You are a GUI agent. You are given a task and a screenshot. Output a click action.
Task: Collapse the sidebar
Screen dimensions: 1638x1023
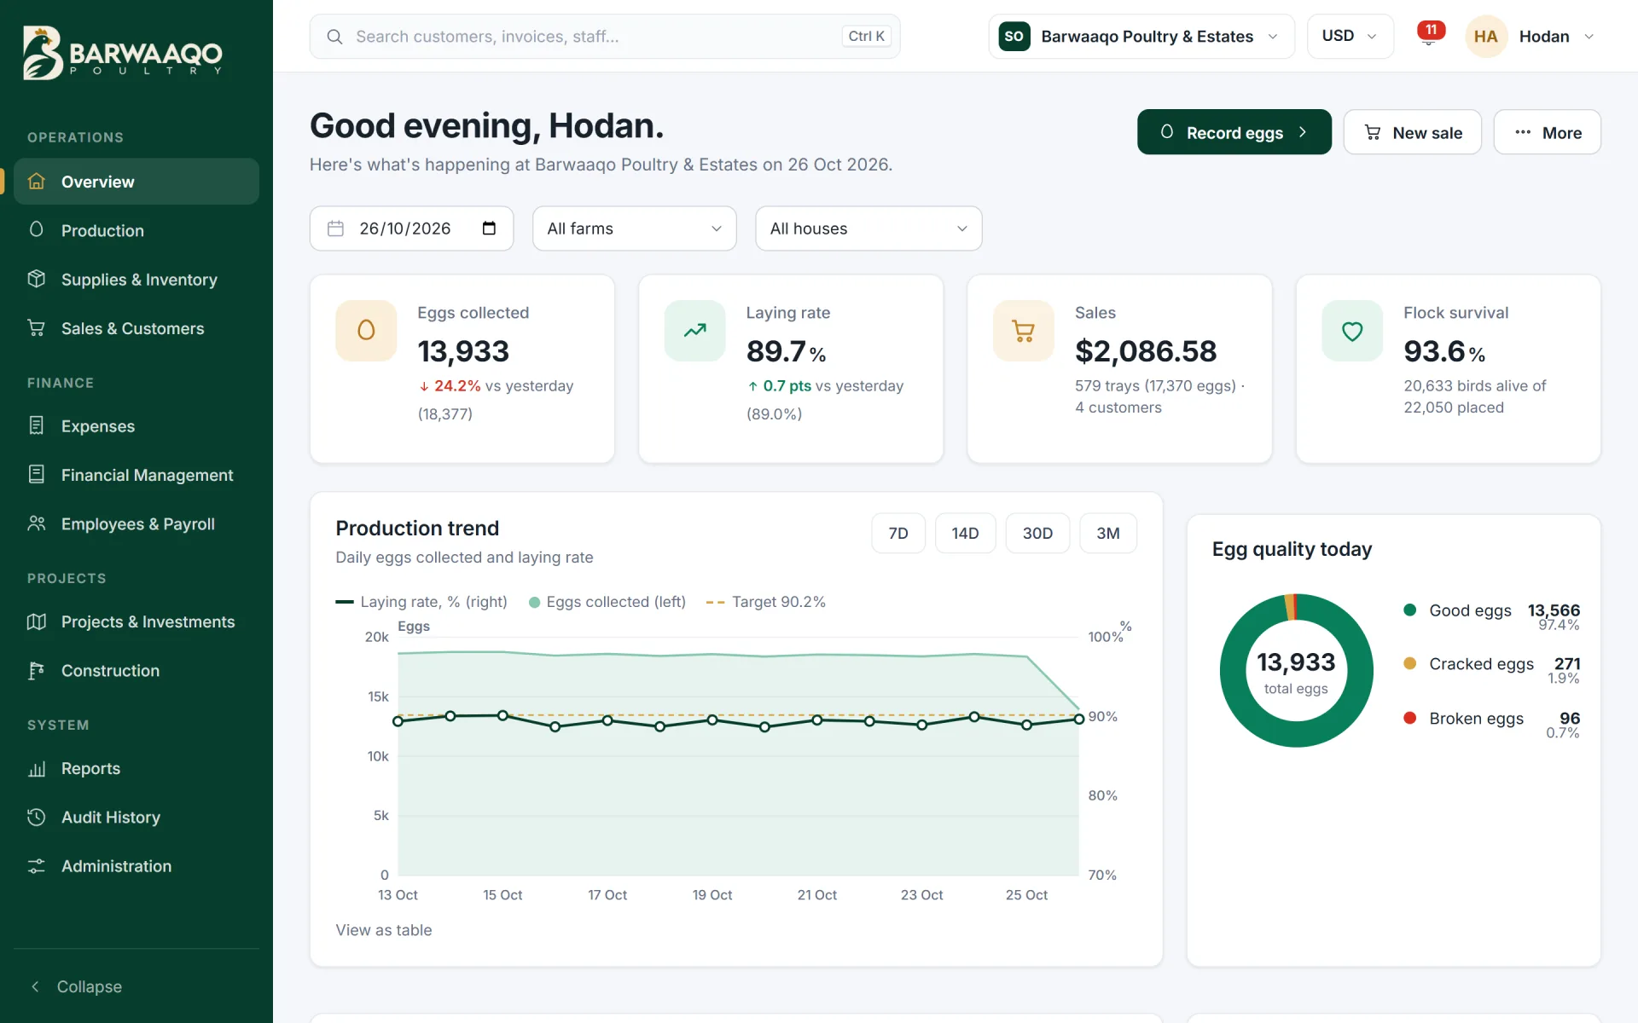pyautogui.click(x=77, y=986)
